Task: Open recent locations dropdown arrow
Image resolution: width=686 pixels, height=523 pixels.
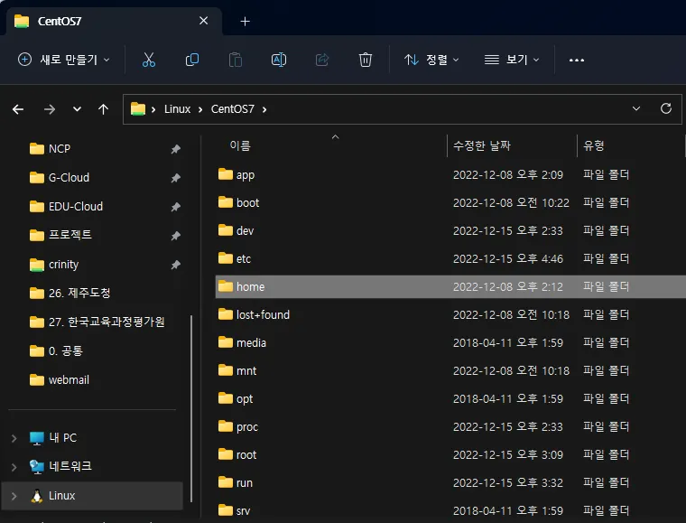Action: (77, 109)
